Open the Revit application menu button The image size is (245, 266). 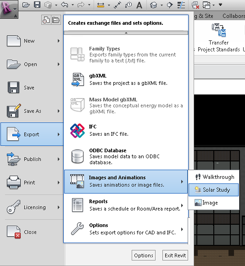(x=9, y=9)
